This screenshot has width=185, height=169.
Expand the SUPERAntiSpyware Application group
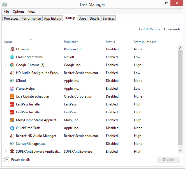[6, 151]
